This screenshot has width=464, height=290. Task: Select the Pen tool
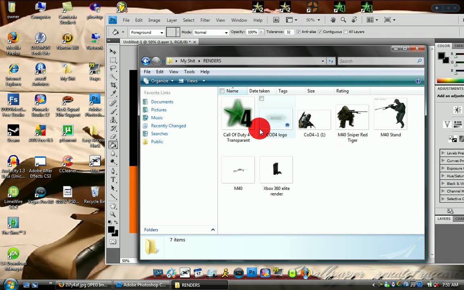tap(113, 171)
